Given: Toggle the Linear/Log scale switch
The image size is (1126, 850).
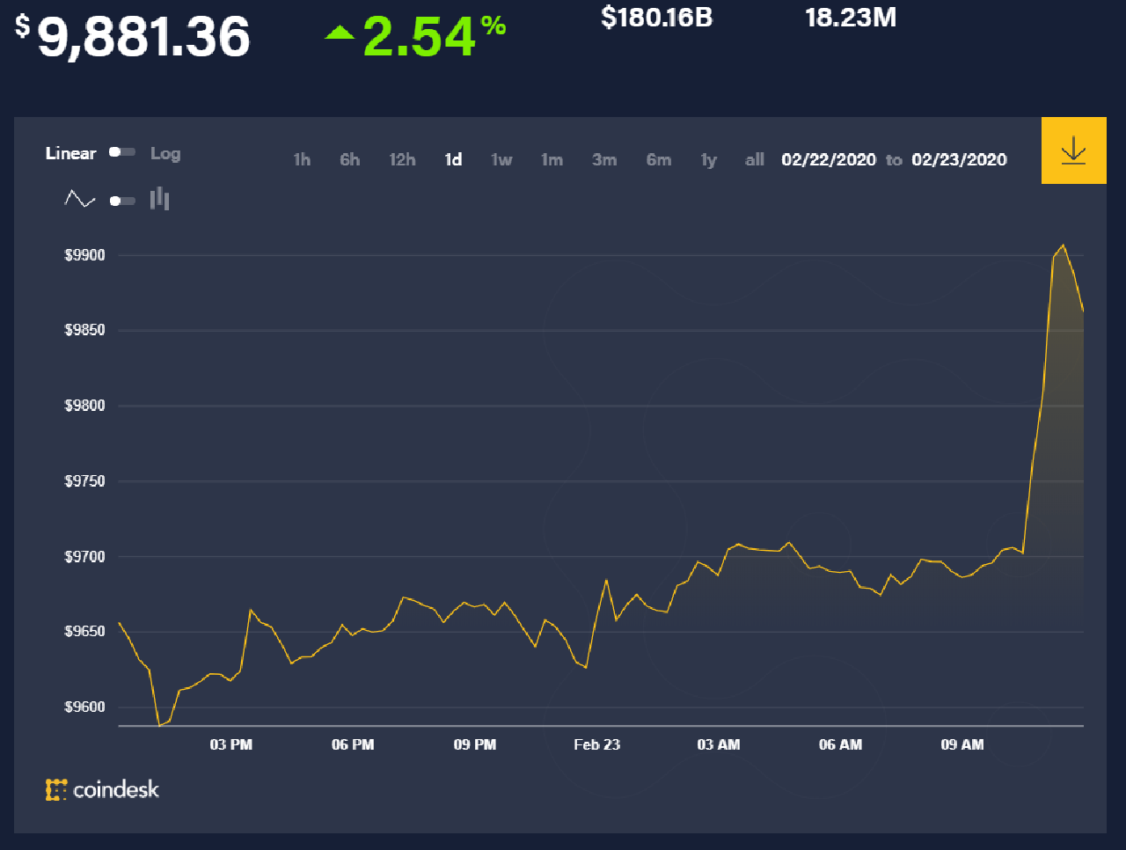Looking at the screenshot, I should tap(122, 152).
